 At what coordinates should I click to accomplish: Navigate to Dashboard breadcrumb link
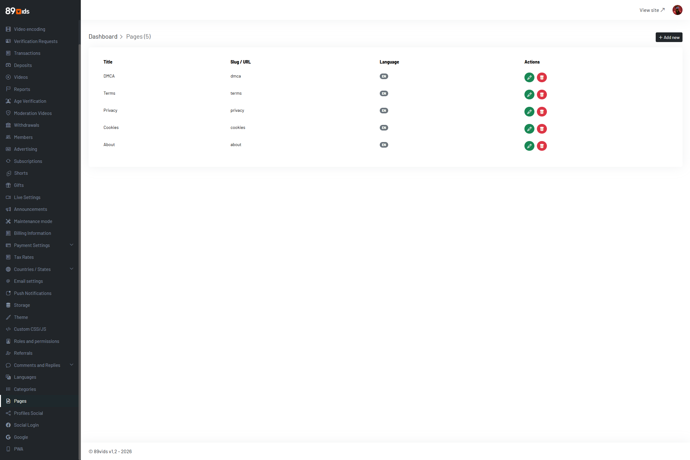click(x=103, y=37)
